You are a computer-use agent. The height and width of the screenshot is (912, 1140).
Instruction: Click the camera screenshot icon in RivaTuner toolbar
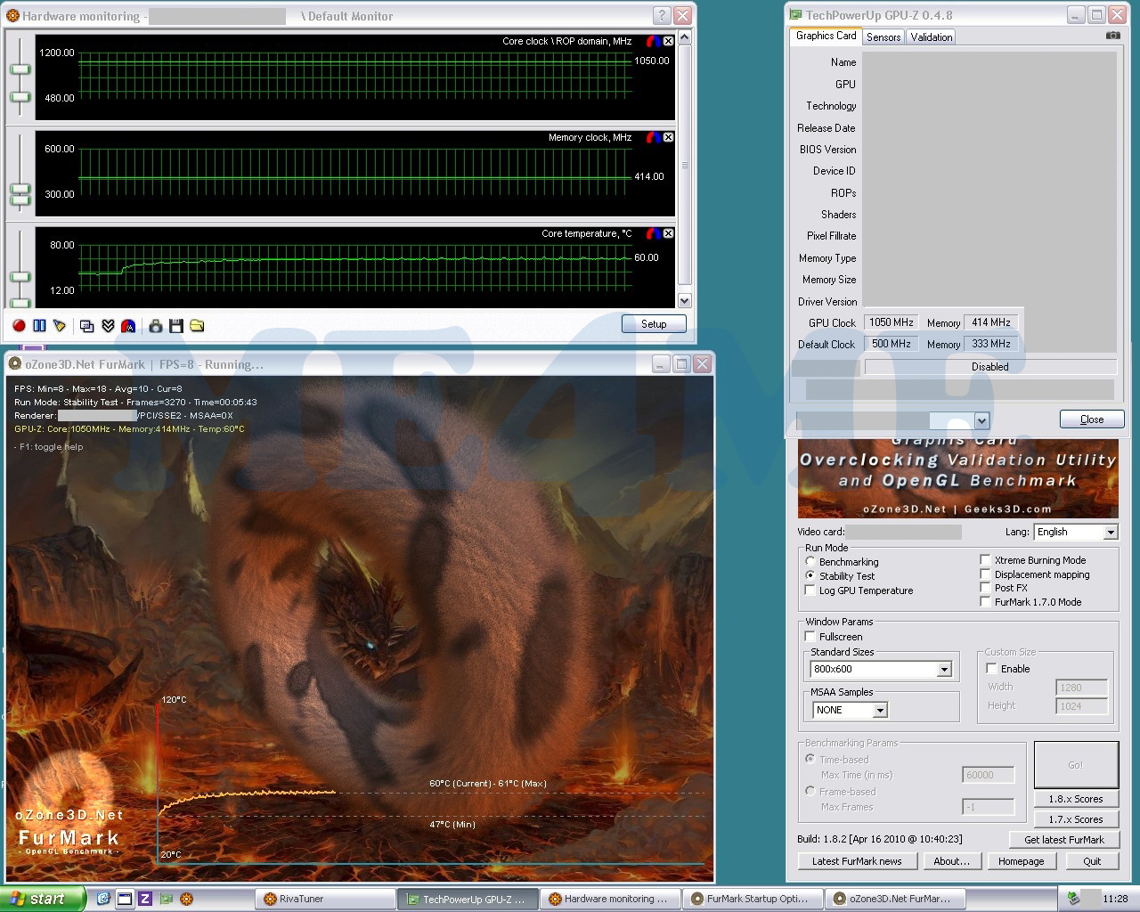155,326
